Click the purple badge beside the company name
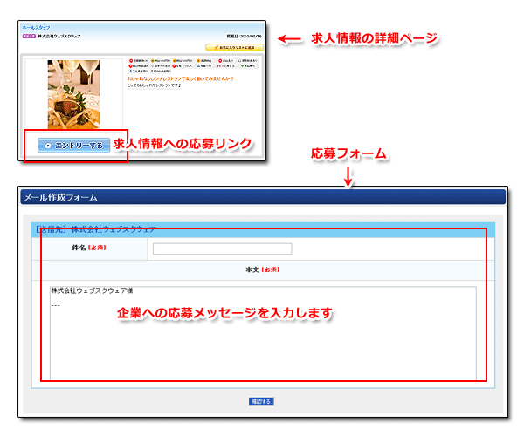524x436 pixels. click(28, 37)
